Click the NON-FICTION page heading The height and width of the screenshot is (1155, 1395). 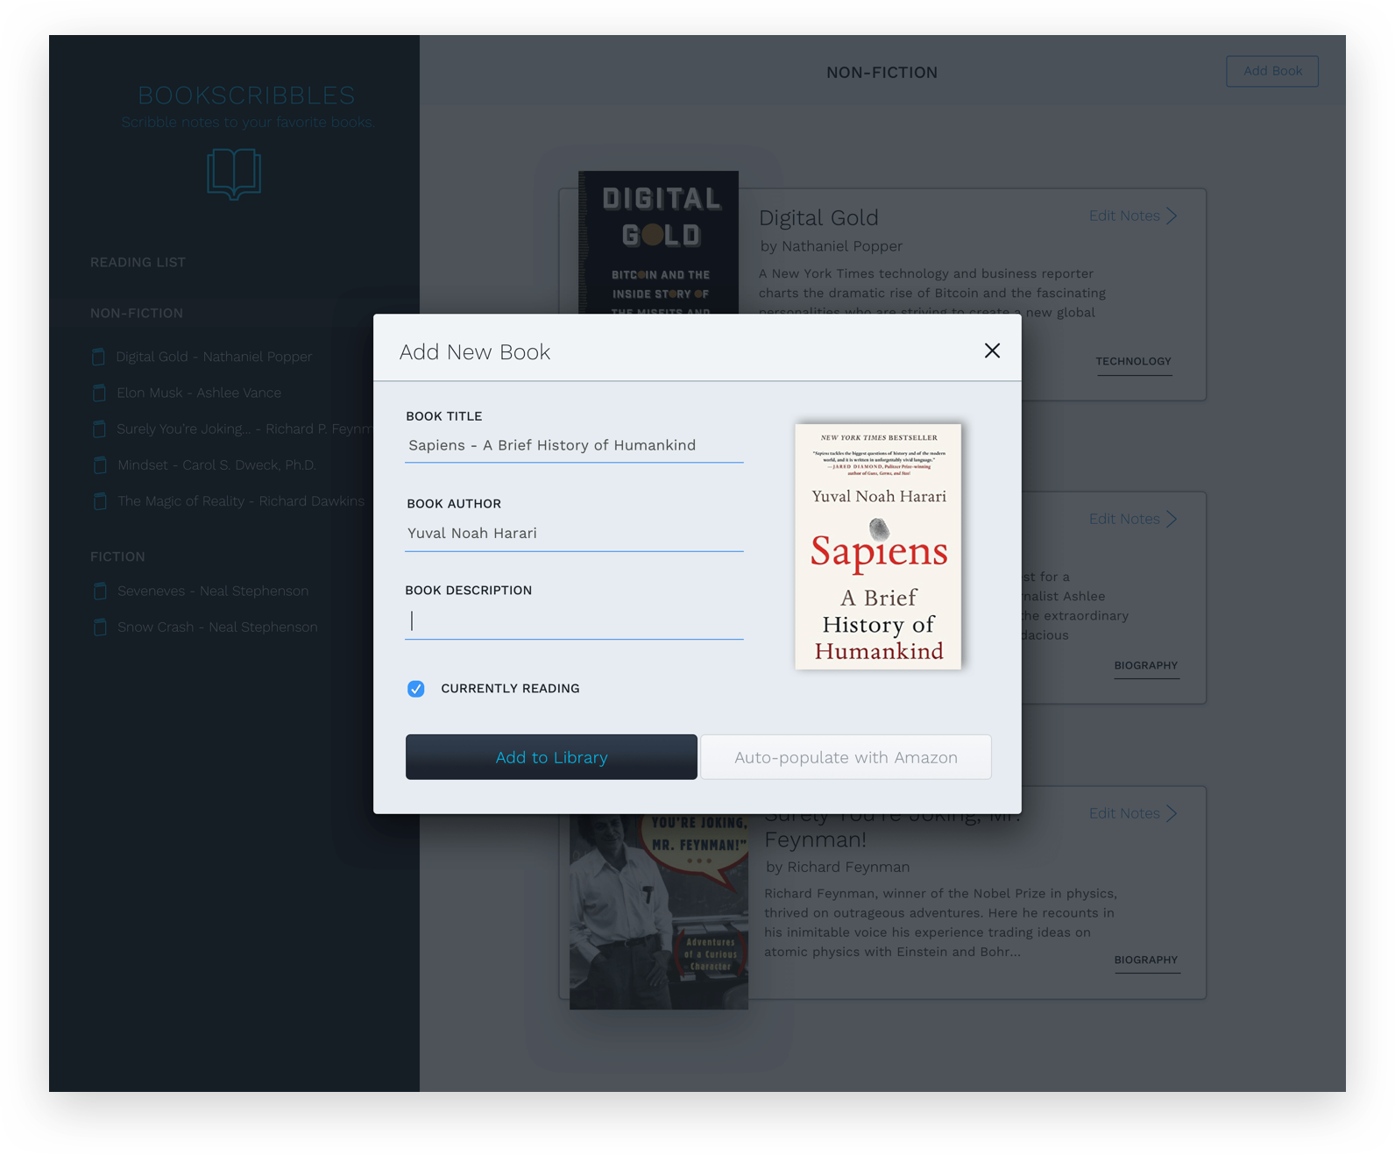point(882,73)
